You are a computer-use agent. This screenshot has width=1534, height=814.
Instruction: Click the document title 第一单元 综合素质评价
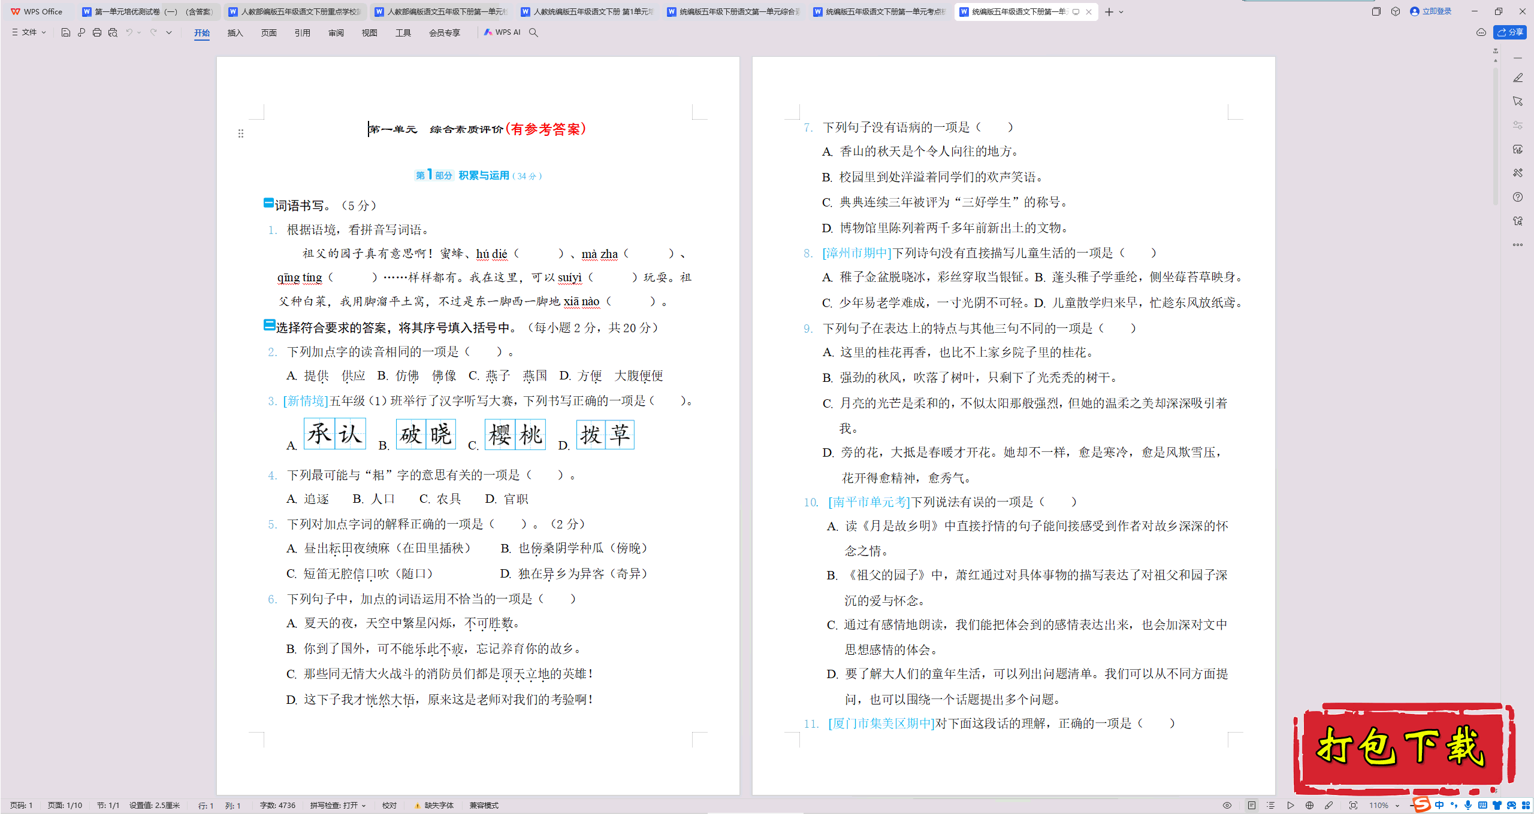(x=436, y=129)
